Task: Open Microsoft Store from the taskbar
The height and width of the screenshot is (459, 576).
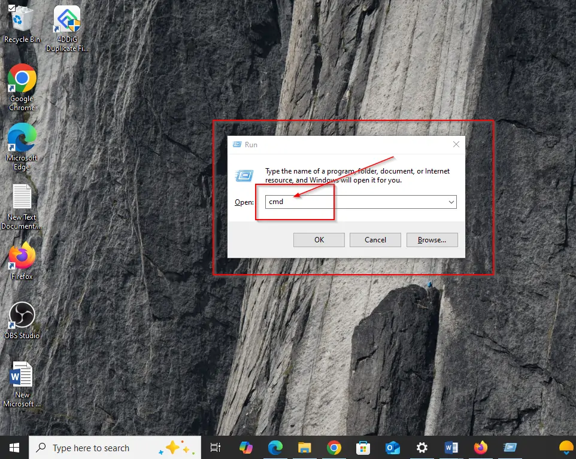Action: (x=363, y=448)
